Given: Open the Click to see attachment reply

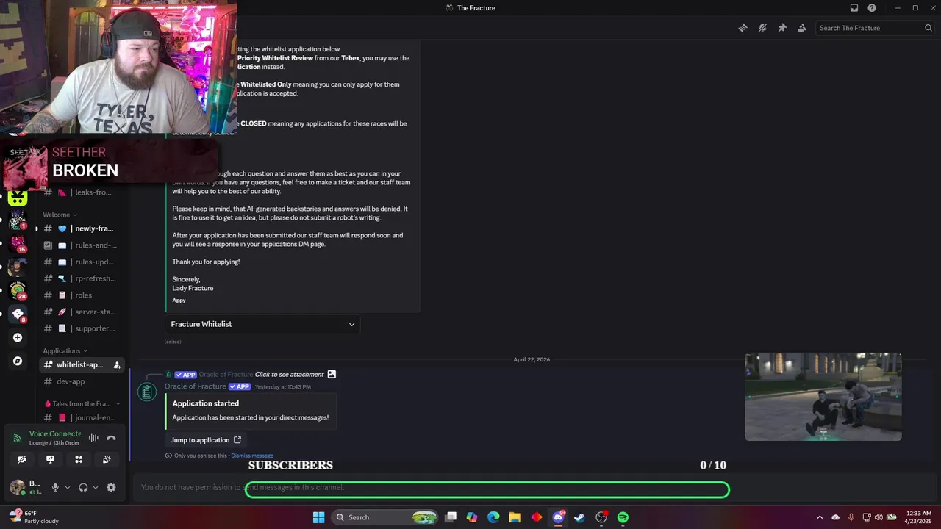Looking at the screenshot, I should coord(289,375).
